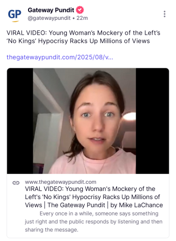
Task: Click the red verified badge checkmark
Action: pos(80,10)
